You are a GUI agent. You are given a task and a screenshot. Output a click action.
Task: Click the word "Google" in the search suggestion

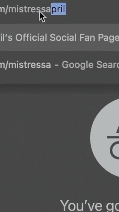pos(78,65)
